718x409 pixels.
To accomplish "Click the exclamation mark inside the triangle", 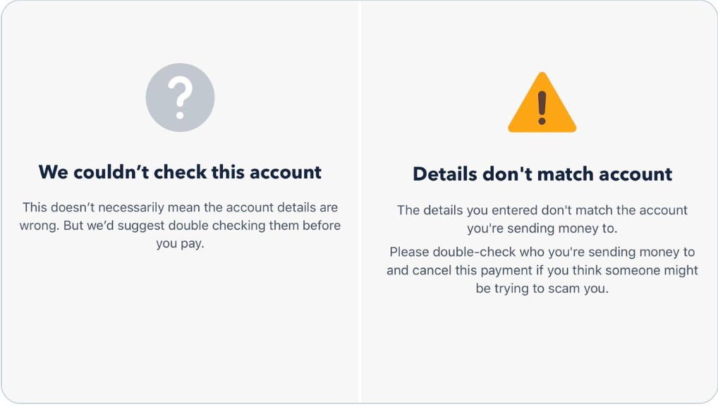I will 542,108.
